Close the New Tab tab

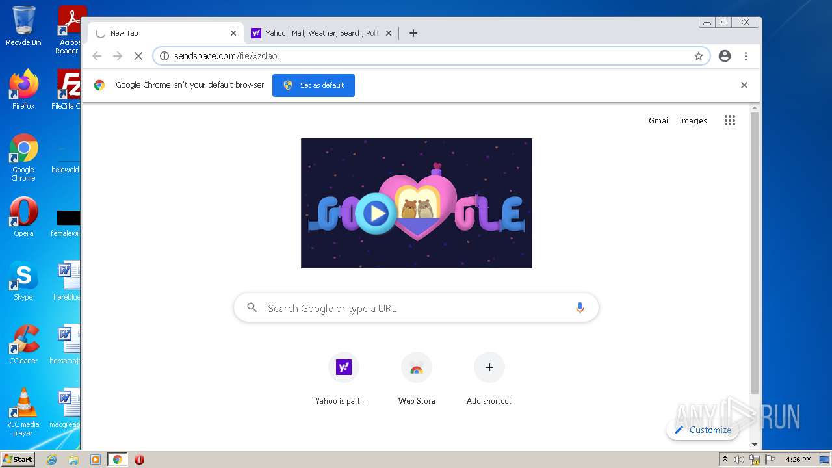233,33
